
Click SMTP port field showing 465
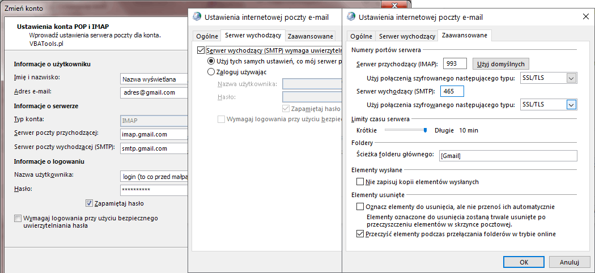click(x=452, y=91)
